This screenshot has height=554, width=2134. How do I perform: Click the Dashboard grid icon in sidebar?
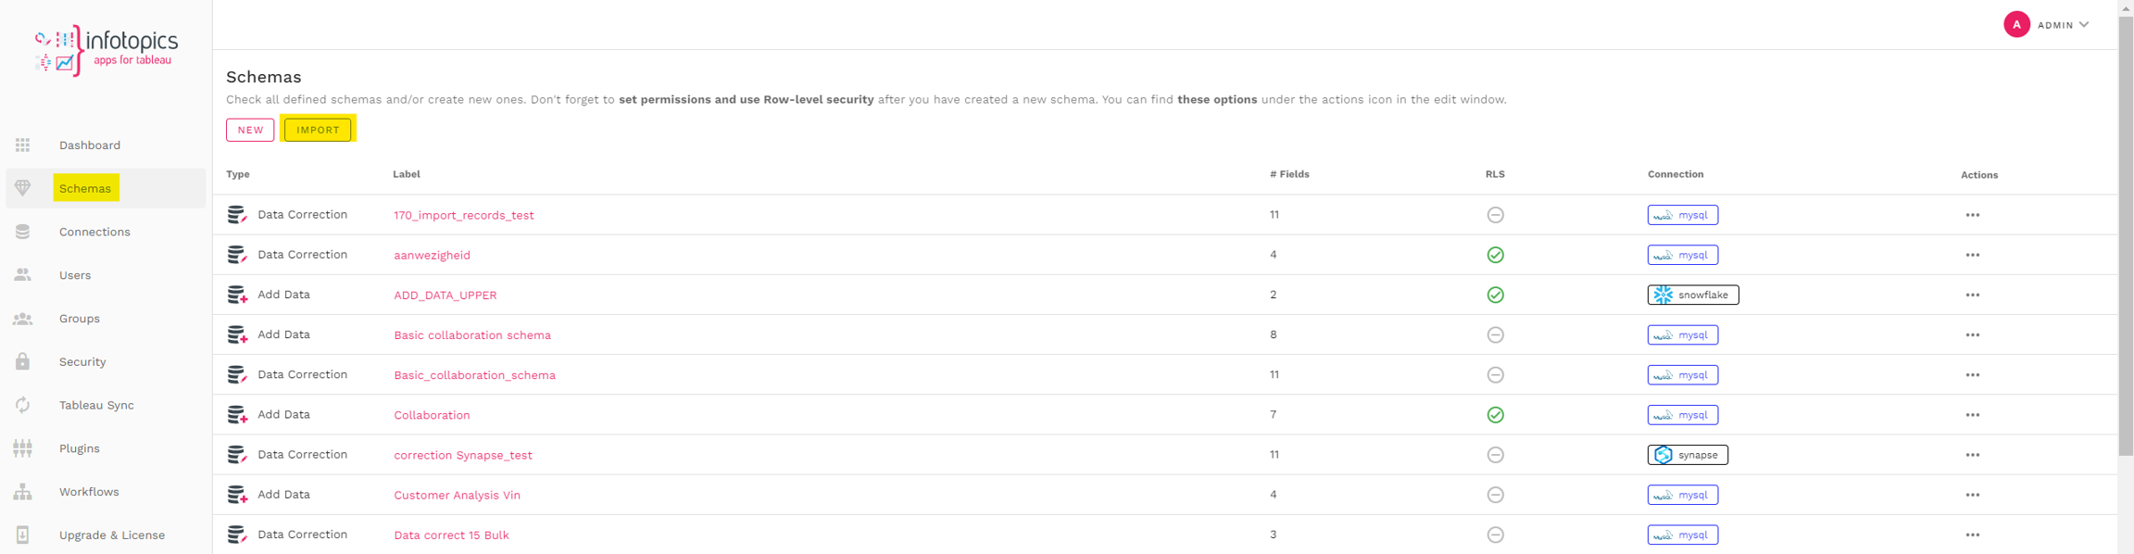(22, 145)
